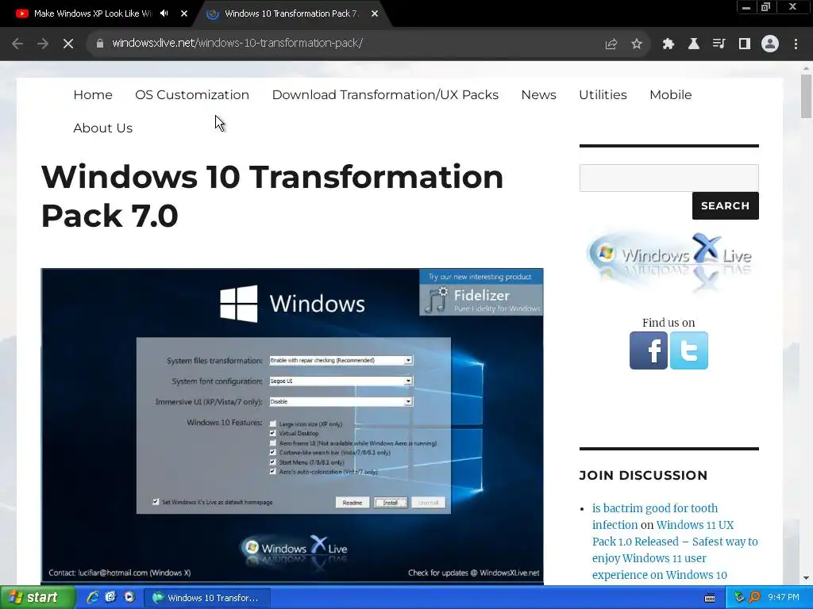813x609 pixels.
Task: Expand System font configuration dropdown
Action: (408, 381)
